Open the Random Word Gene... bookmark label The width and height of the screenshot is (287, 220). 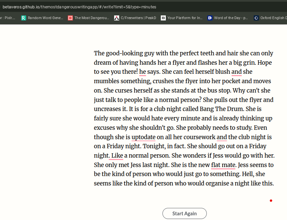pos(45,18)
